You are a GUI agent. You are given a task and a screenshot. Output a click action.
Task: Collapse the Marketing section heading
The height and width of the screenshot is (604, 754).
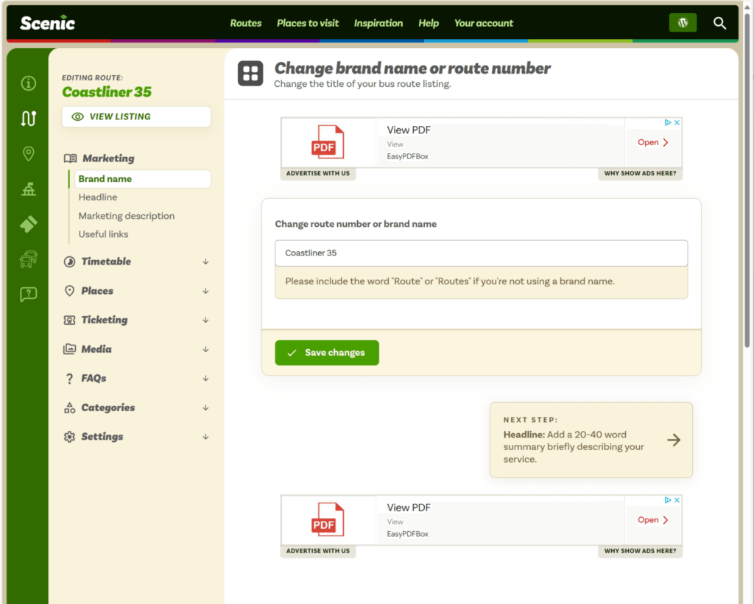tap(108, 158)
